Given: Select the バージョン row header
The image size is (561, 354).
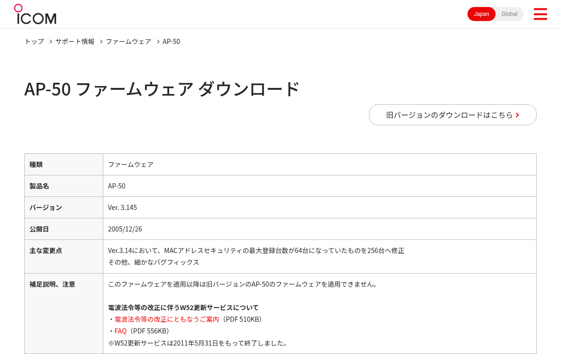Looking at the screenshot, I should tap(64, 207).
